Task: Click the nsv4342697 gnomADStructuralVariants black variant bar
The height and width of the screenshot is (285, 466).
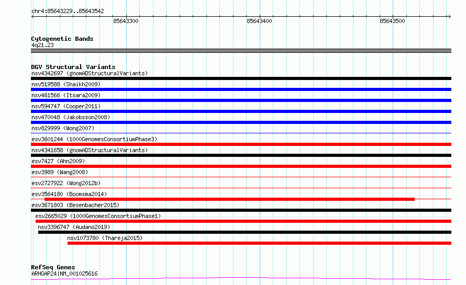Action: pos(241,78)
